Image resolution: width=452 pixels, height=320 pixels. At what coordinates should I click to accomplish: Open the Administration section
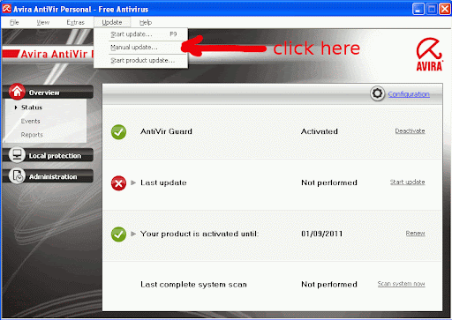click(x=48, y=176)
